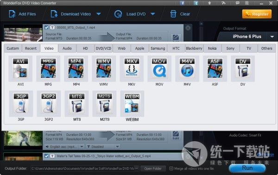The width and height of the screenshot is (278, 175).
Task: Choose the MKV Matroska format
Action: click(x=132, y=69)
